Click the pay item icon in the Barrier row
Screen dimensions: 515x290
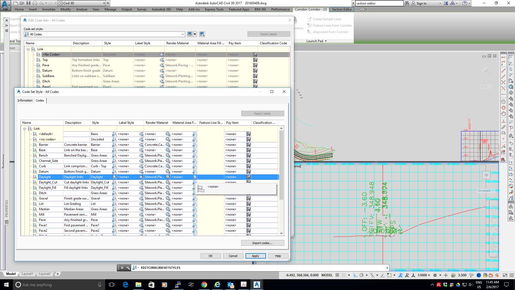[249, 145]
